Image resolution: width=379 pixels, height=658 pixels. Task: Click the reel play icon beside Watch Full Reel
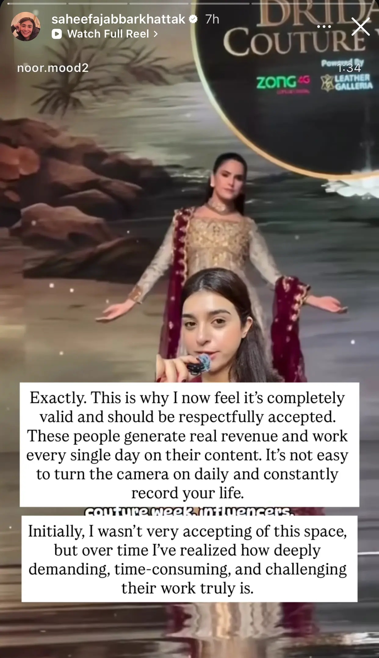point(57,34)
